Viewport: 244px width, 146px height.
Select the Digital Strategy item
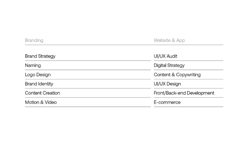pyautogui.click(x=169, y=65)
